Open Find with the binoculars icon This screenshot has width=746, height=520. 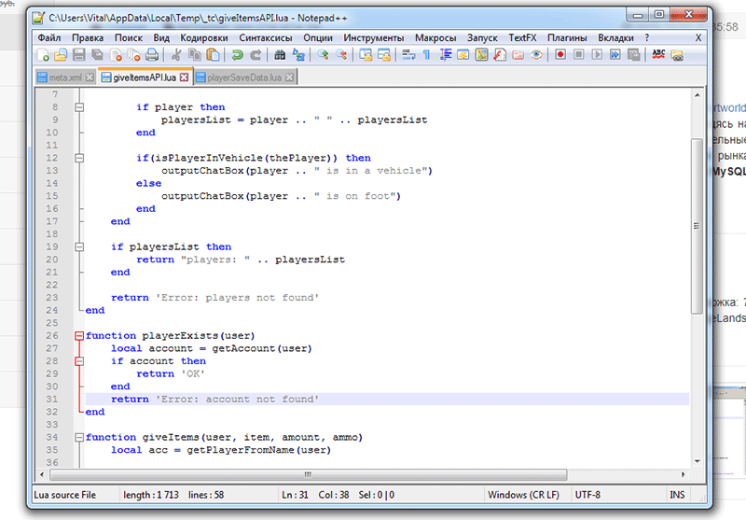pos(279,55)
